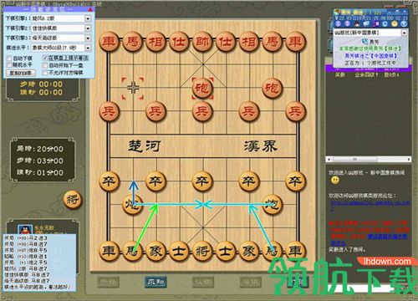Pick the red 馬 next to the left red 車
The width and height of the screenshot is (418, 301).
[132, 42]
